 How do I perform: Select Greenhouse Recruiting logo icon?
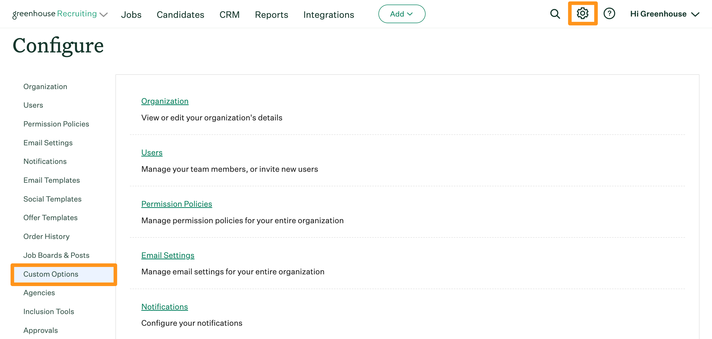pos(55,13)
